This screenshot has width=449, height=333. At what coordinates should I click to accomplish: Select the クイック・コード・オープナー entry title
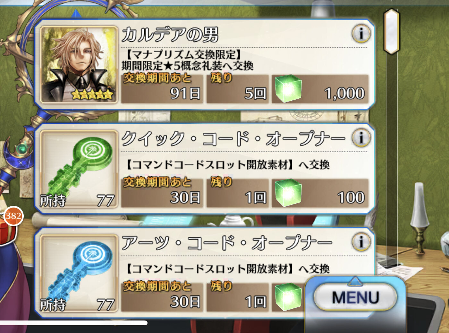coord(233,139)
